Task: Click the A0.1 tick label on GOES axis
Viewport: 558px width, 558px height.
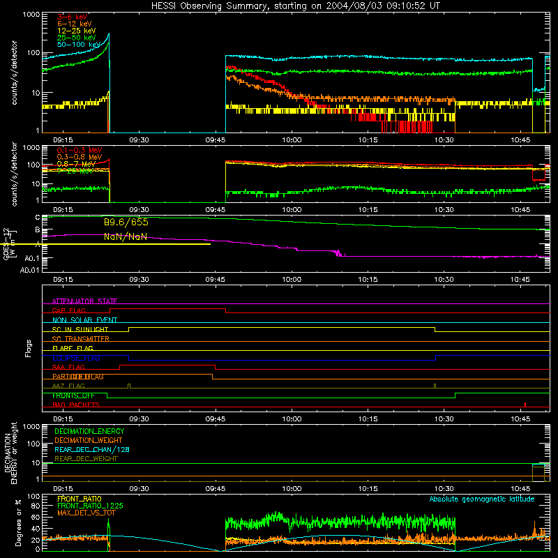Action: point(32,258)
